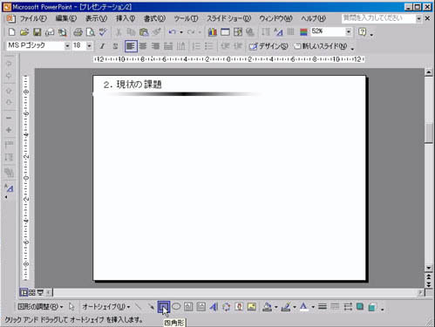Expand the undo history arrow

pos(181,32)
